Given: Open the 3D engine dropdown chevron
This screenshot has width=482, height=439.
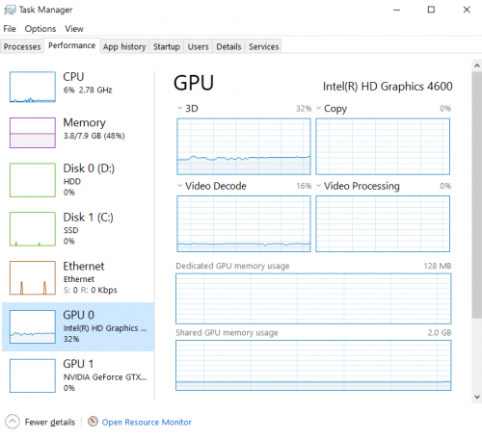Looking at the screenshot, I should coord(179,108).
